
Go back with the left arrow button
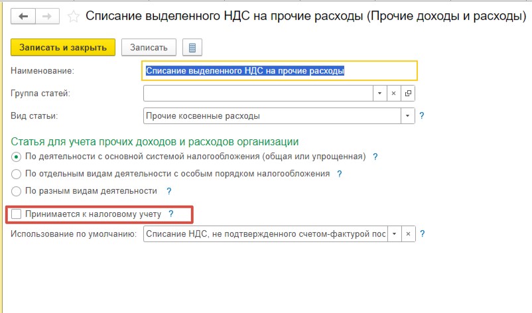coord(23,17)
